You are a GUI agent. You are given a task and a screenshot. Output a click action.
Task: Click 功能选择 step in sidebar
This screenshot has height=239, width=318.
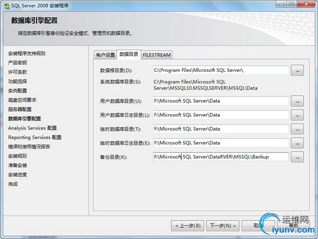click(18, 82)
